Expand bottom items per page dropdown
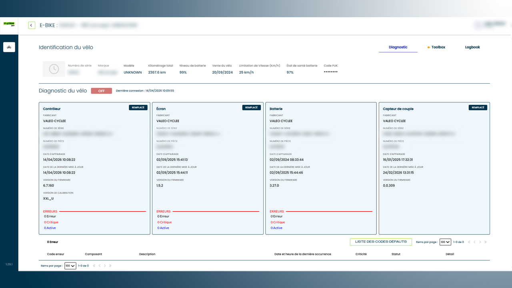The image size is (512, 288). pos(70,266)
